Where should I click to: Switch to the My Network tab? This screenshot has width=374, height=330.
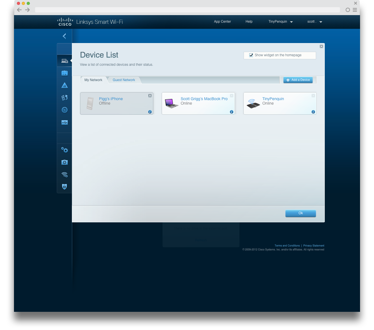coord(93,80)
